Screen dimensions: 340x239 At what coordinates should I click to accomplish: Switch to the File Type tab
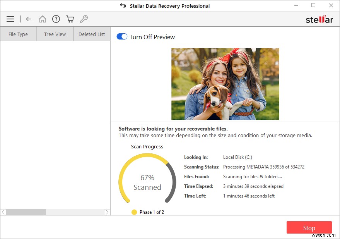pyautogui.click(x=18, y=34)
